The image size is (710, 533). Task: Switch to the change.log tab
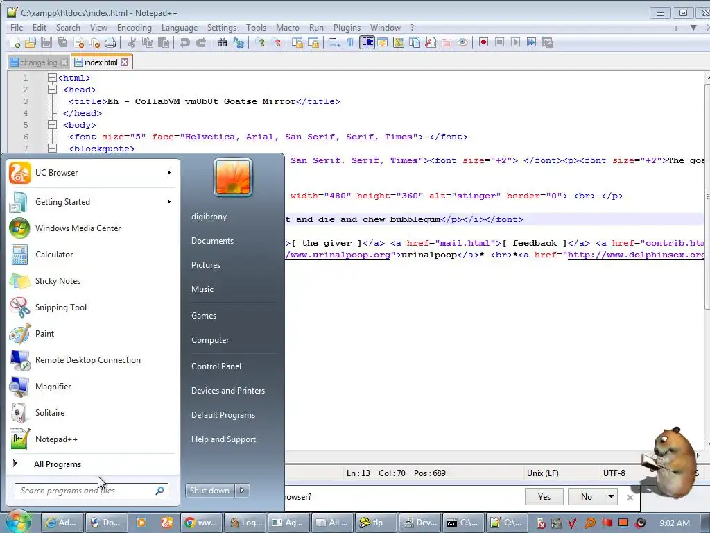(39, 62)
